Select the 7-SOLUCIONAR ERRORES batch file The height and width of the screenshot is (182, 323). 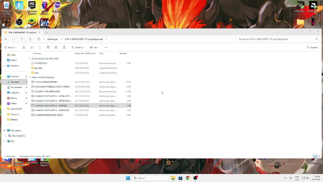81,82
